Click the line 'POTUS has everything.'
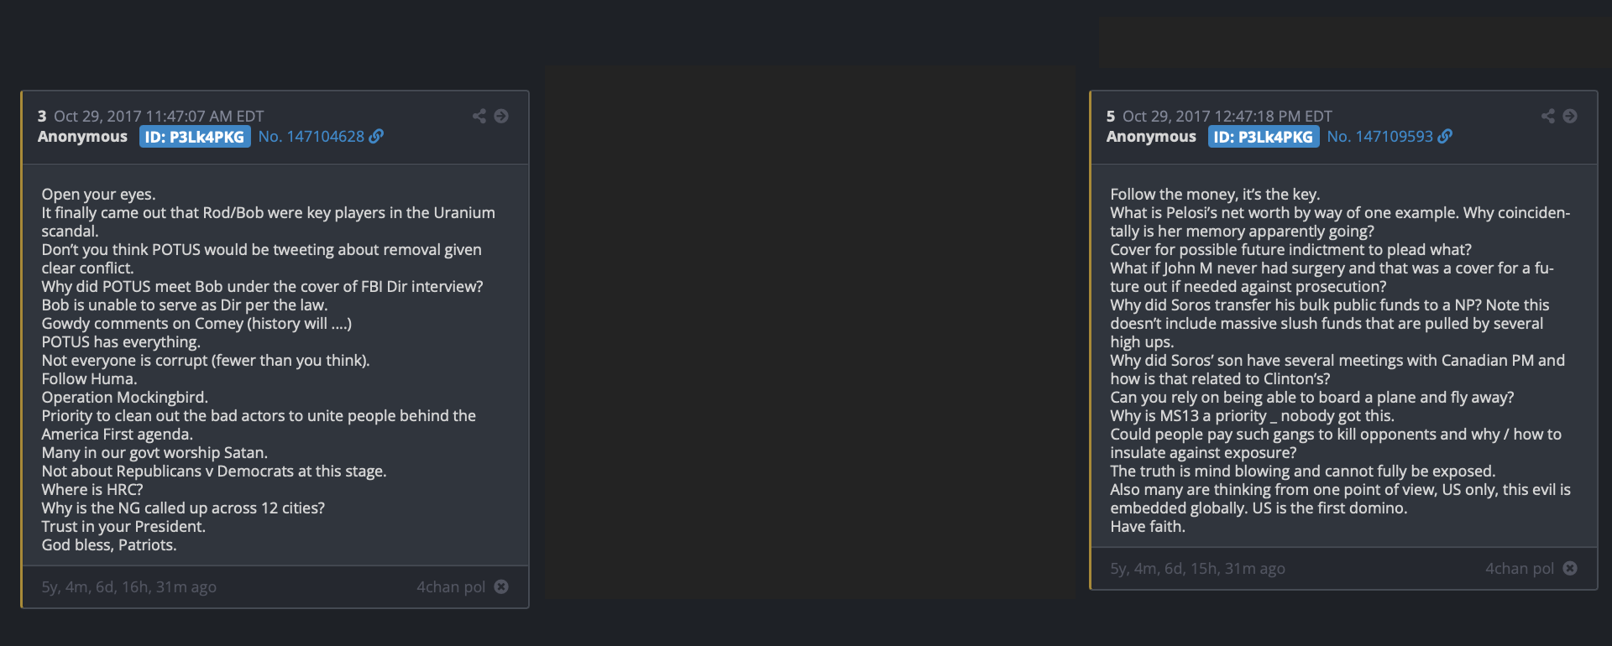The width and height of the screenshot is (1612, 646). point(121,341)
